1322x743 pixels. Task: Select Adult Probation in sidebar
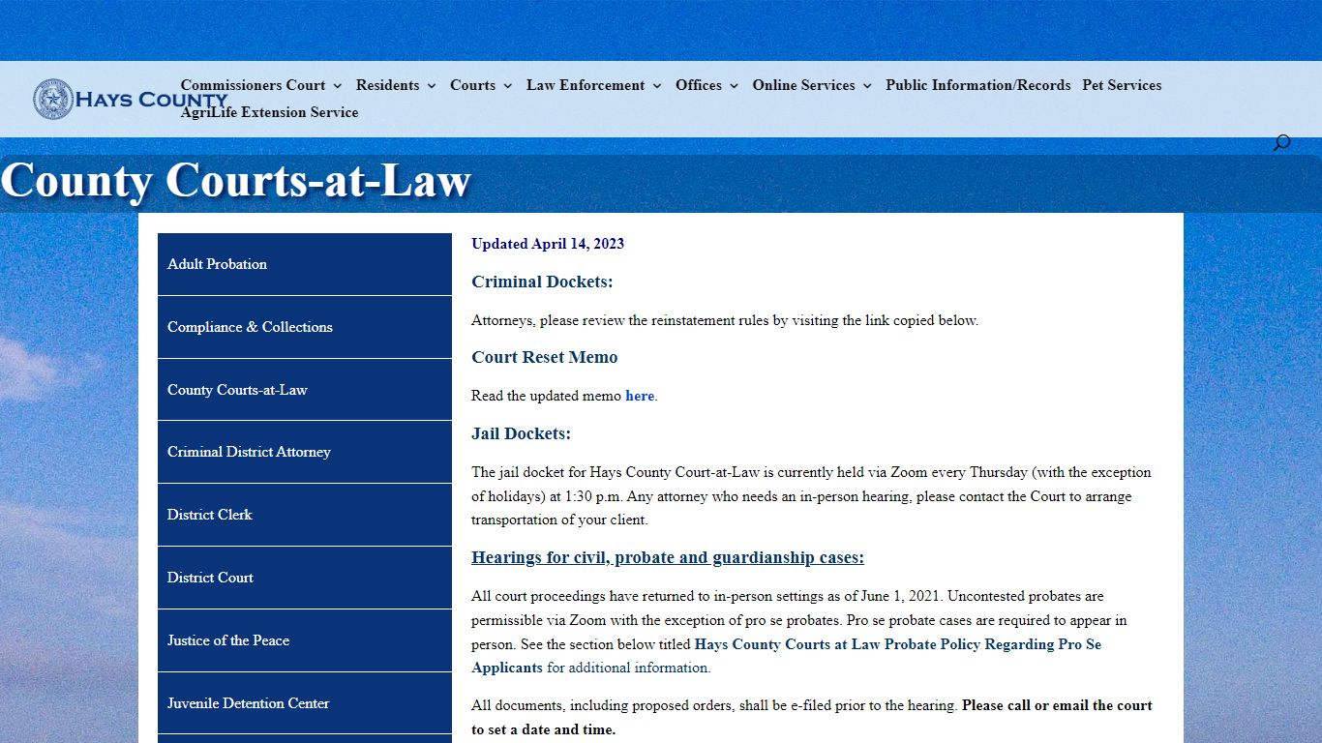[305, 264]
